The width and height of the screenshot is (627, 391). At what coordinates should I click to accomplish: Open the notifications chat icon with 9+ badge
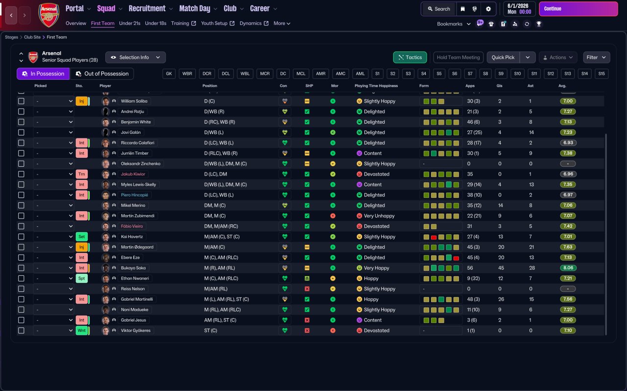pyautogui.click(x=480, y=23)
